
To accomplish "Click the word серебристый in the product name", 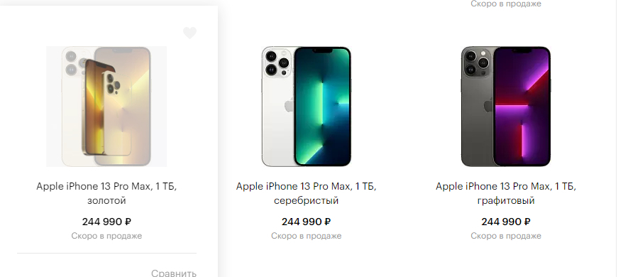I will tap(307, 200).
